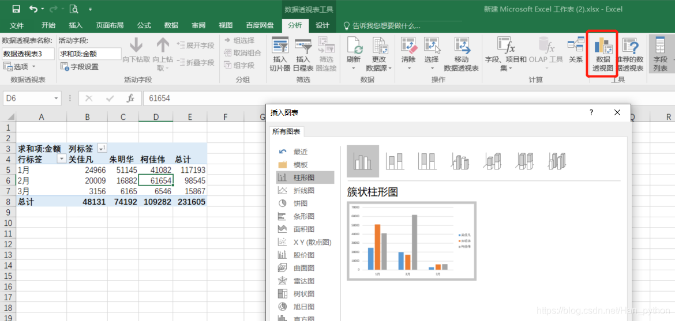Choose Surface chart (曲面图) category
675x321 pixels.
305,267
